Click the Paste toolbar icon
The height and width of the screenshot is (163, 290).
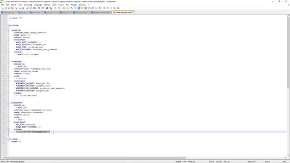34,8
